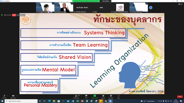184x103 pixels.
Task: Select the 162 participant tile
Action: click(x=82, y=8)
